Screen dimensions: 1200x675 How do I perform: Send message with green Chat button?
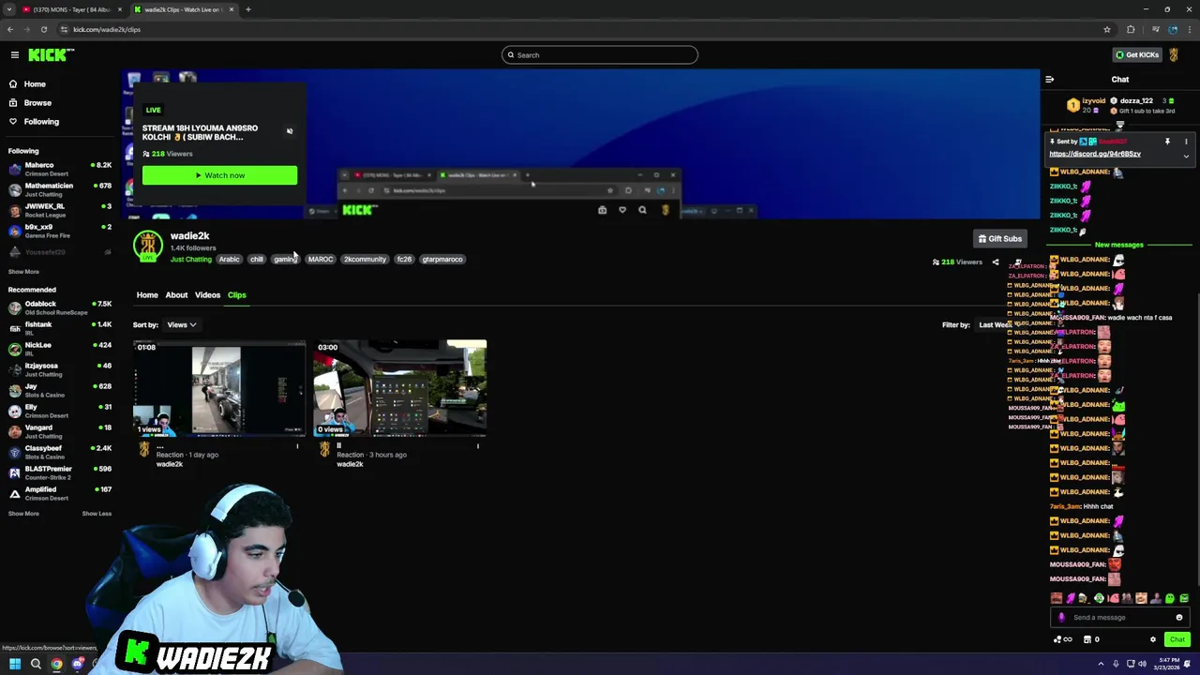(1177, 639)
